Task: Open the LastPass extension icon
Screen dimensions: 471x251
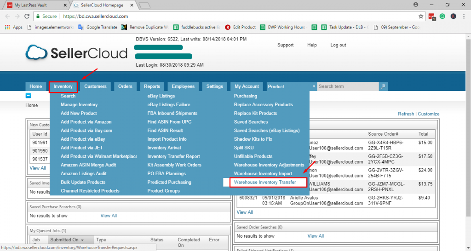Action: [432, 17]
